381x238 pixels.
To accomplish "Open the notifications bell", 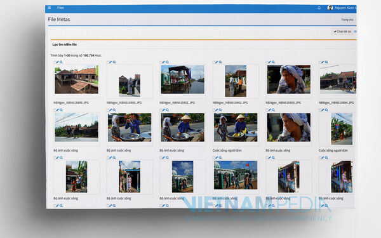I will 319,8.
